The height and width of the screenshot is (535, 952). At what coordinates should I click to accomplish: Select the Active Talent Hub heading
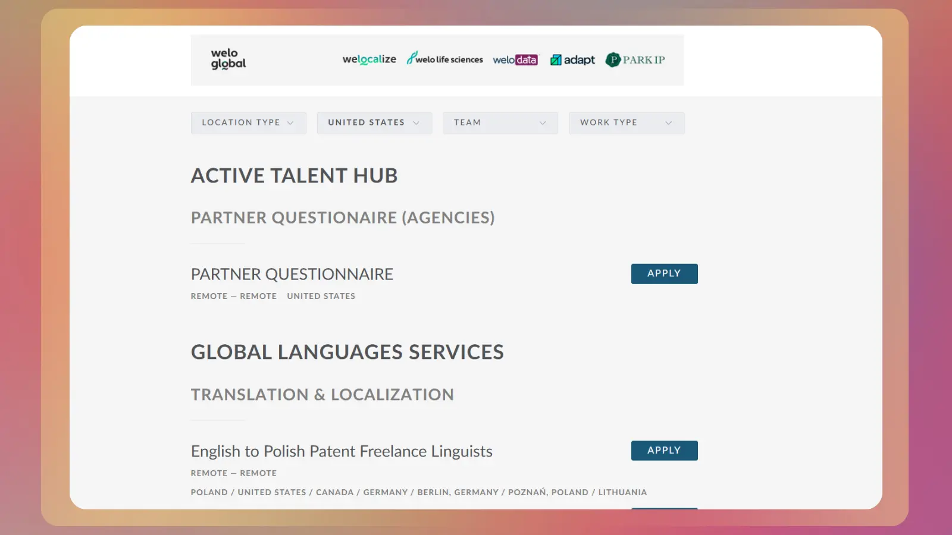pos(294,175)
